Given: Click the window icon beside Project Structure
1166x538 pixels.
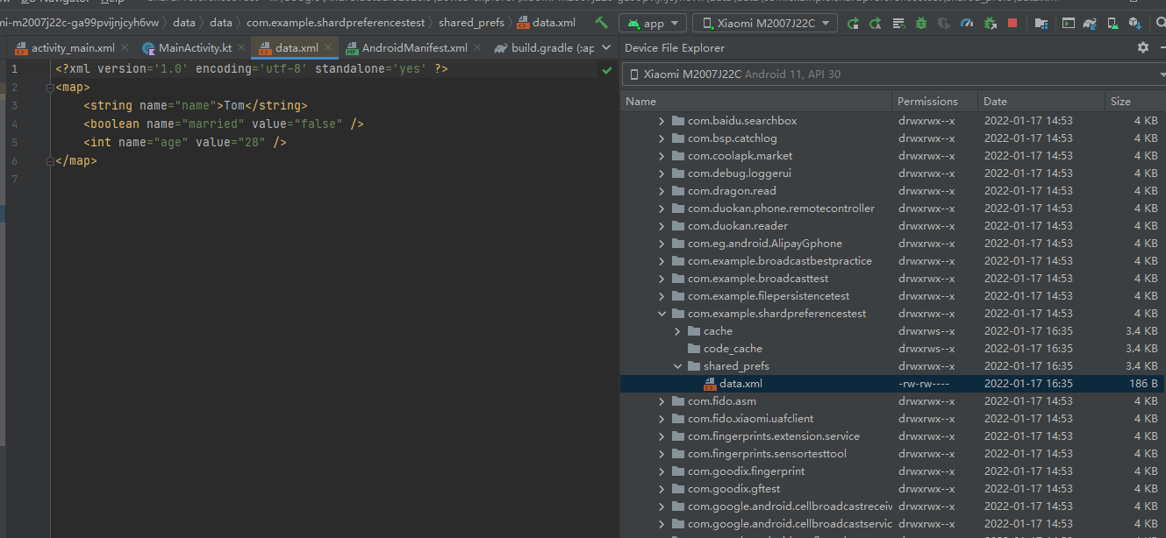Looking at the screenshot, I should (1069, 24).
